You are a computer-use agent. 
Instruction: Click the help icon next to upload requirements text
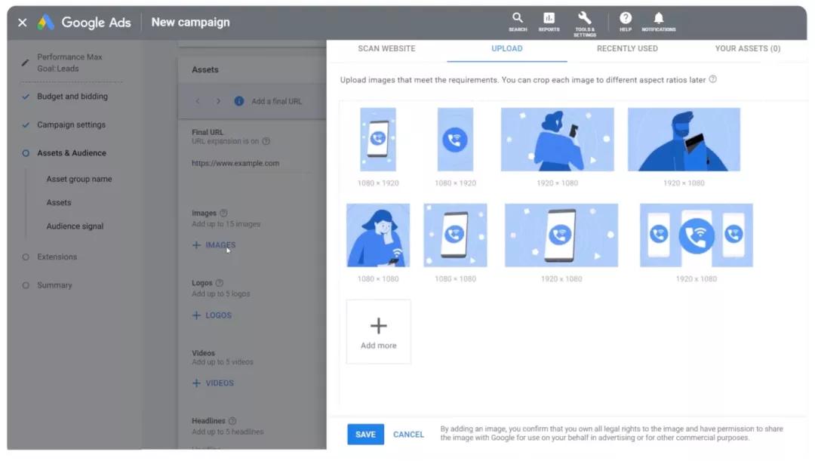point(712,79)
